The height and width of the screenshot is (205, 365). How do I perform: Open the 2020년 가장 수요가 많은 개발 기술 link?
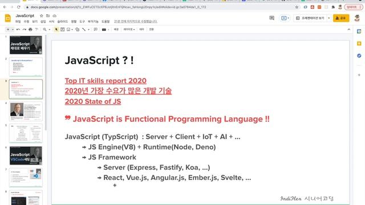coord(118,91)
